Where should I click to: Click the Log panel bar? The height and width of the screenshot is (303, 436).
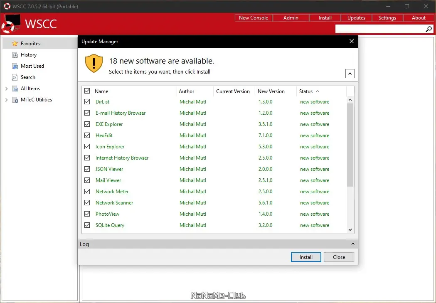coord(218,244)
